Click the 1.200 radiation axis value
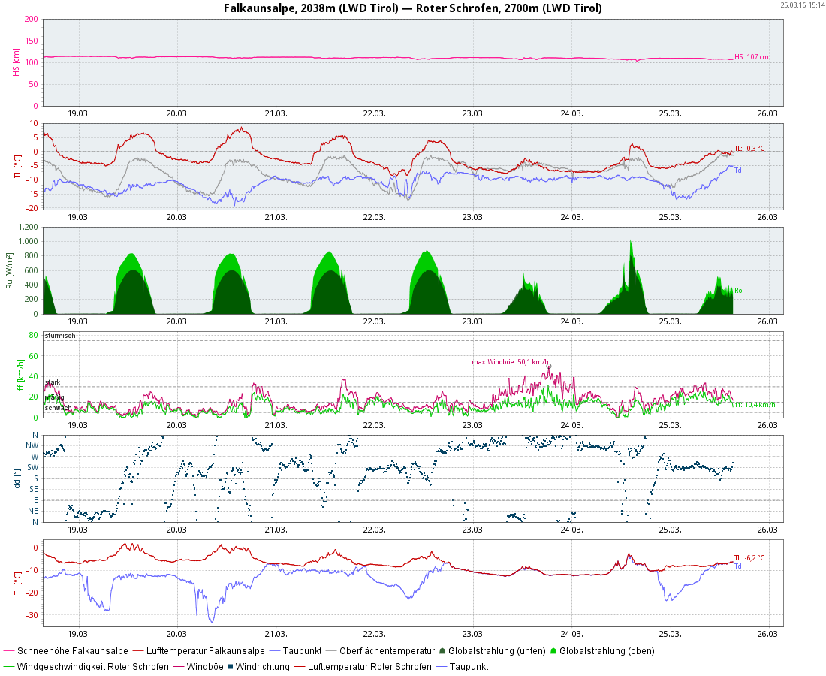826x676 pixels. pos(28,227)
